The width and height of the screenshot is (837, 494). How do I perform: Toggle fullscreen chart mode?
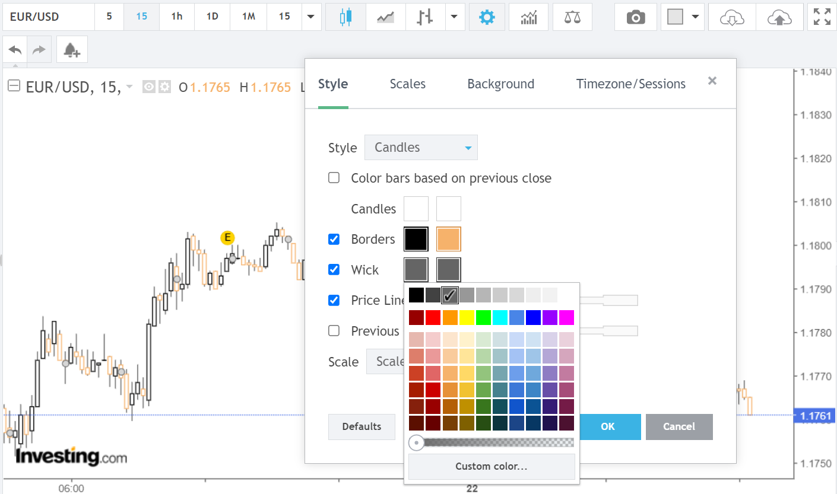[x=822, y=17]
